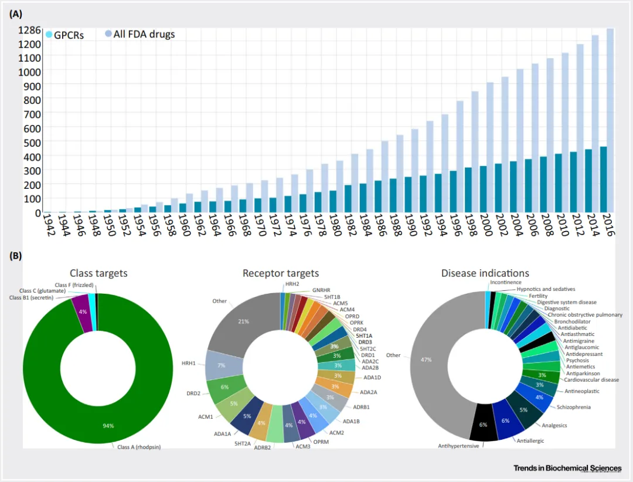
Task: Click the DRD2 6% green segment
Action: [x=224, y=389]
